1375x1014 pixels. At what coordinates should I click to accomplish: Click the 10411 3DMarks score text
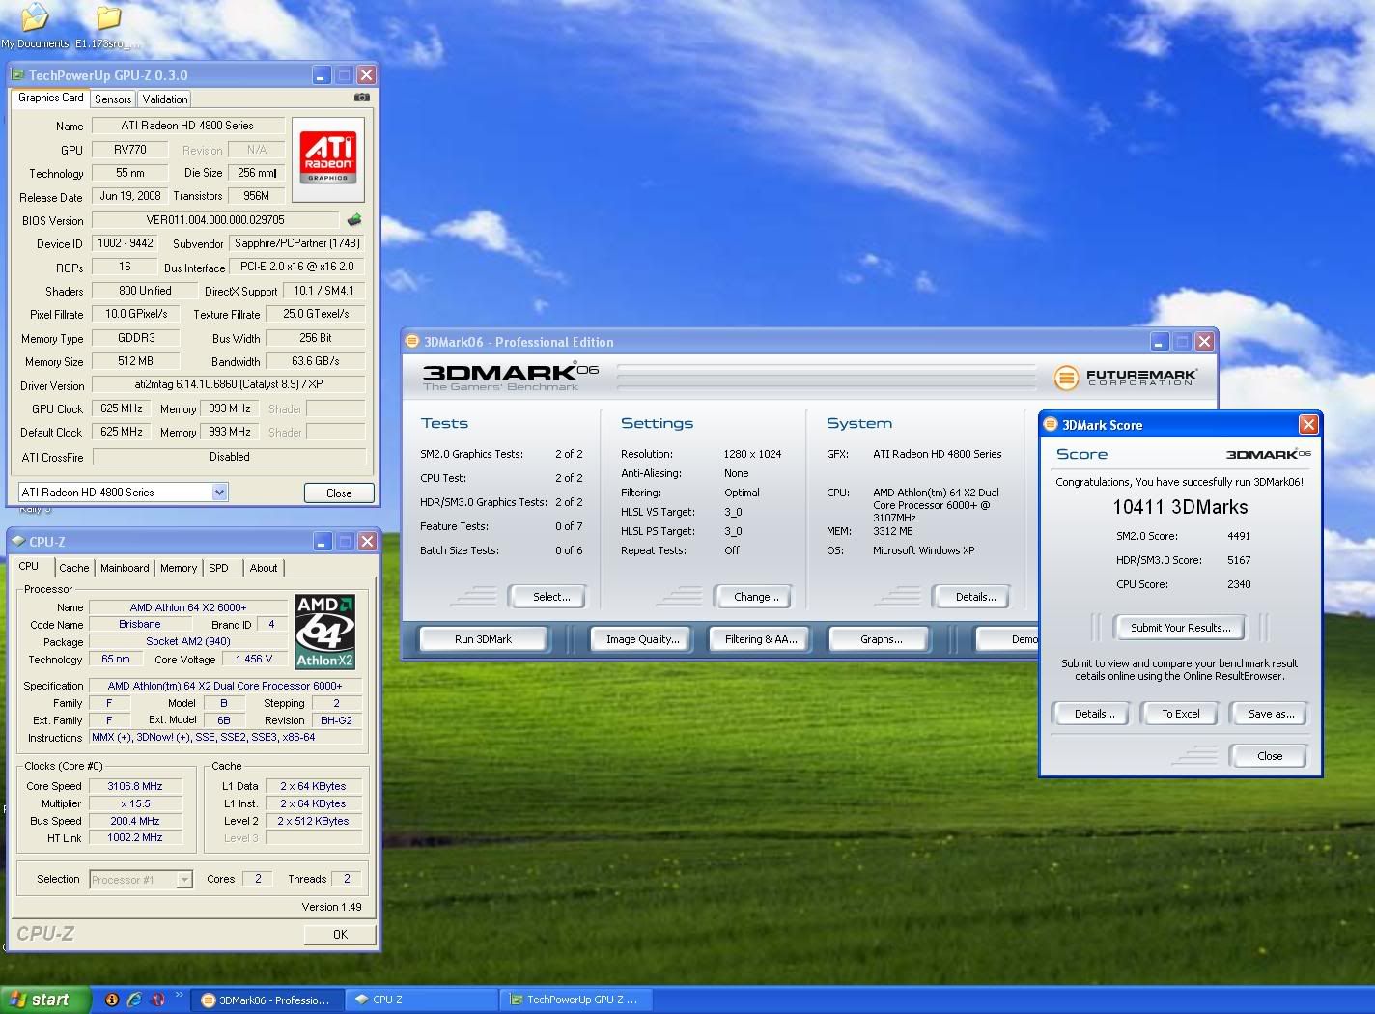pyautogui.click(x=1180, y=507)
